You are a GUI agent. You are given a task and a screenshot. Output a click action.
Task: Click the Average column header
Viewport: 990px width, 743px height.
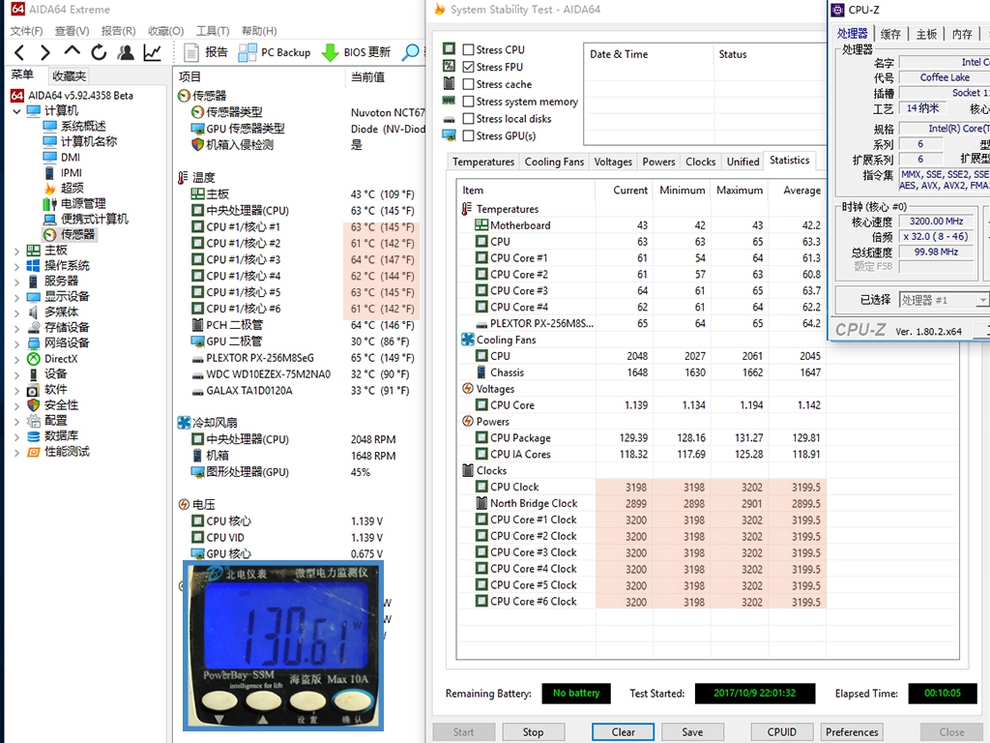pyautogui.click(x=797, y=191)
